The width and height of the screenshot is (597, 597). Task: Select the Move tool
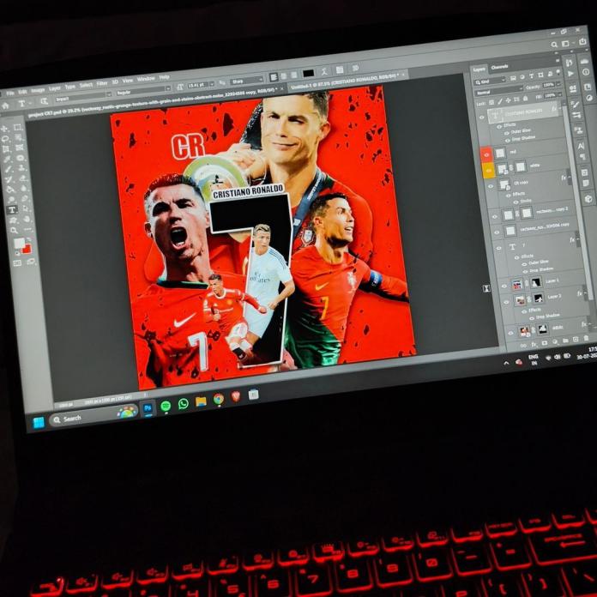coord(4,129)
